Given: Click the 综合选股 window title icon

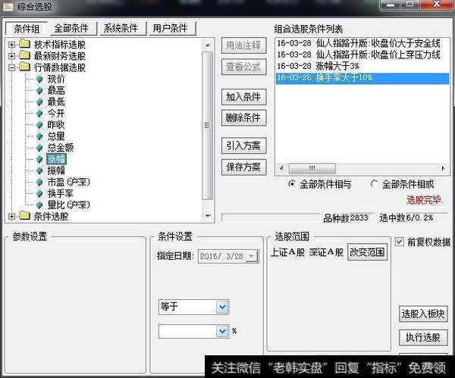Looking at the screenshot, I should point(8,6).
